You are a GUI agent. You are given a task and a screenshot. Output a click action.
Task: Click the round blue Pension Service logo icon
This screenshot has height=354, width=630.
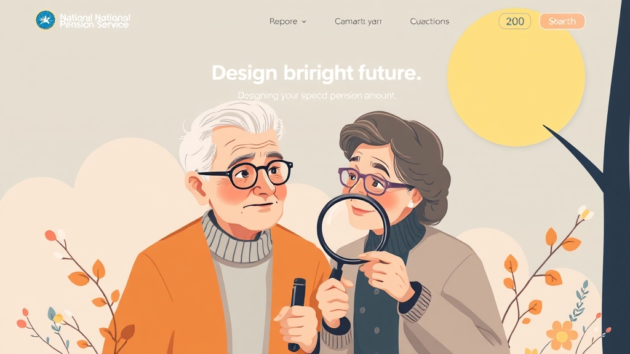click(46, 20)
